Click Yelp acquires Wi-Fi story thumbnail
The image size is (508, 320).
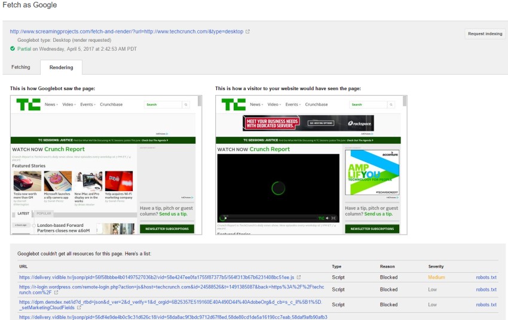tap(118, 181)
